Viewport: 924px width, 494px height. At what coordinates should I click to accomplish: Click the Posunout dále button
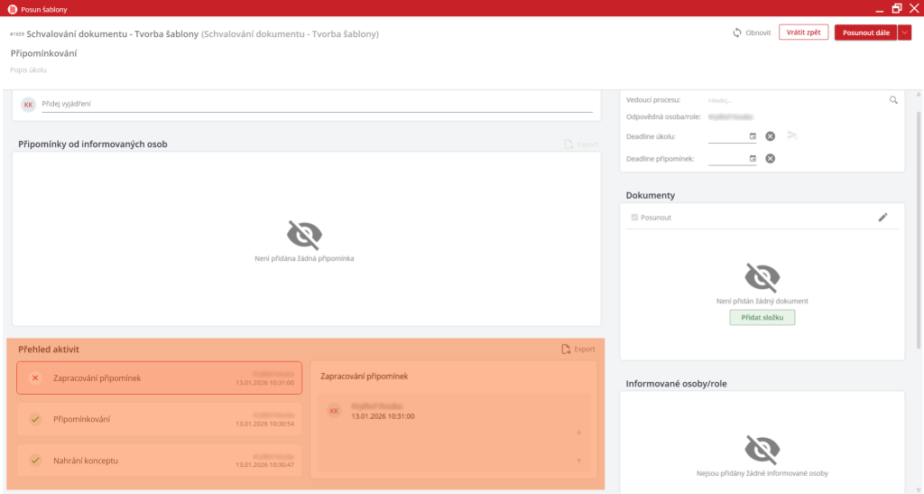point(865,33)
